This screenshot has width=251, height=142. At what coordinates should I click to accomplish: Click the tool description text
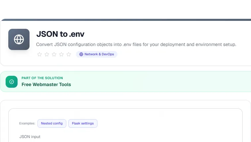pyautogui.click(x=136, y=44)
